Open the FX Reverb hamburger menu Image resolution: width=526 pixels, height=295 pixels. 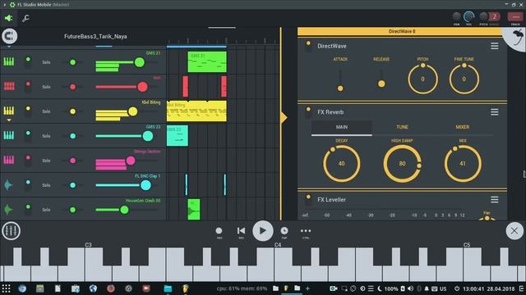[495, 112]
